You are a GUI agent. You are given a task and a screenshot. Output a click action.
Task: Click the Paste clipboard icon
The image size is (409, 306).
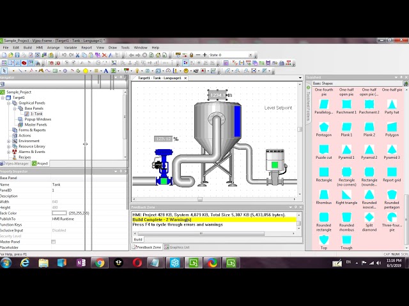pyautogui.click(x=91, y=55)
